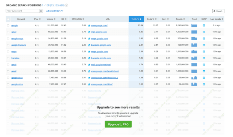Click the URL column header
This screenshot has width=233, height=137.
coord(108,19)
